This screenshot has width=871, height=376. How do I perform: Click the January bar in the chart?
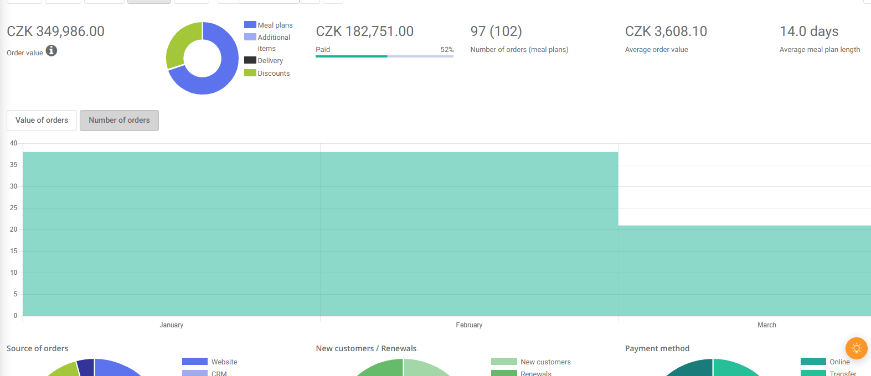click(171, 233)
